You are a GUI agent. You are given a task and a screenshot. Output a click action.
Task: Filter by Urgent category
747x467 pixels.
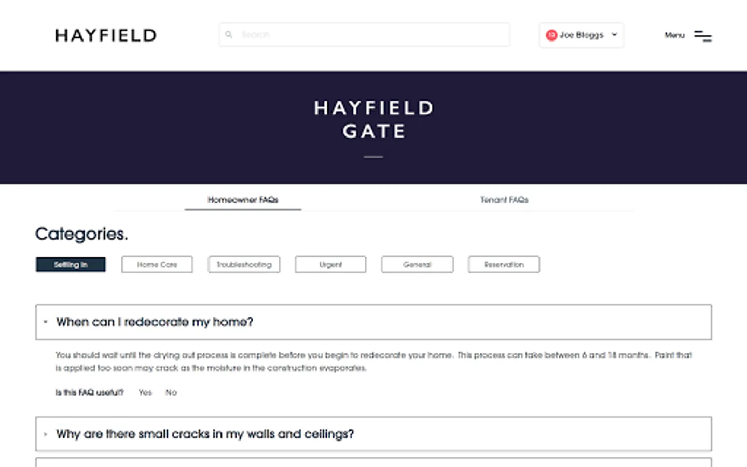[x=330, y=265]
